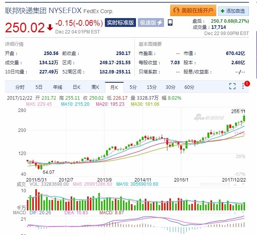Select the 周K chart tab
The height and width of the screenshot is (235, 257).
click(x=95, y=87)
